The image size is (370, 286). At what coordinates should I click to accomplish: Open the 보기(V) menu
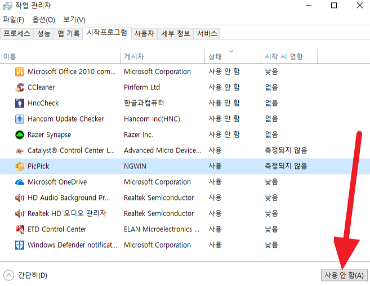tap(74, 20)
